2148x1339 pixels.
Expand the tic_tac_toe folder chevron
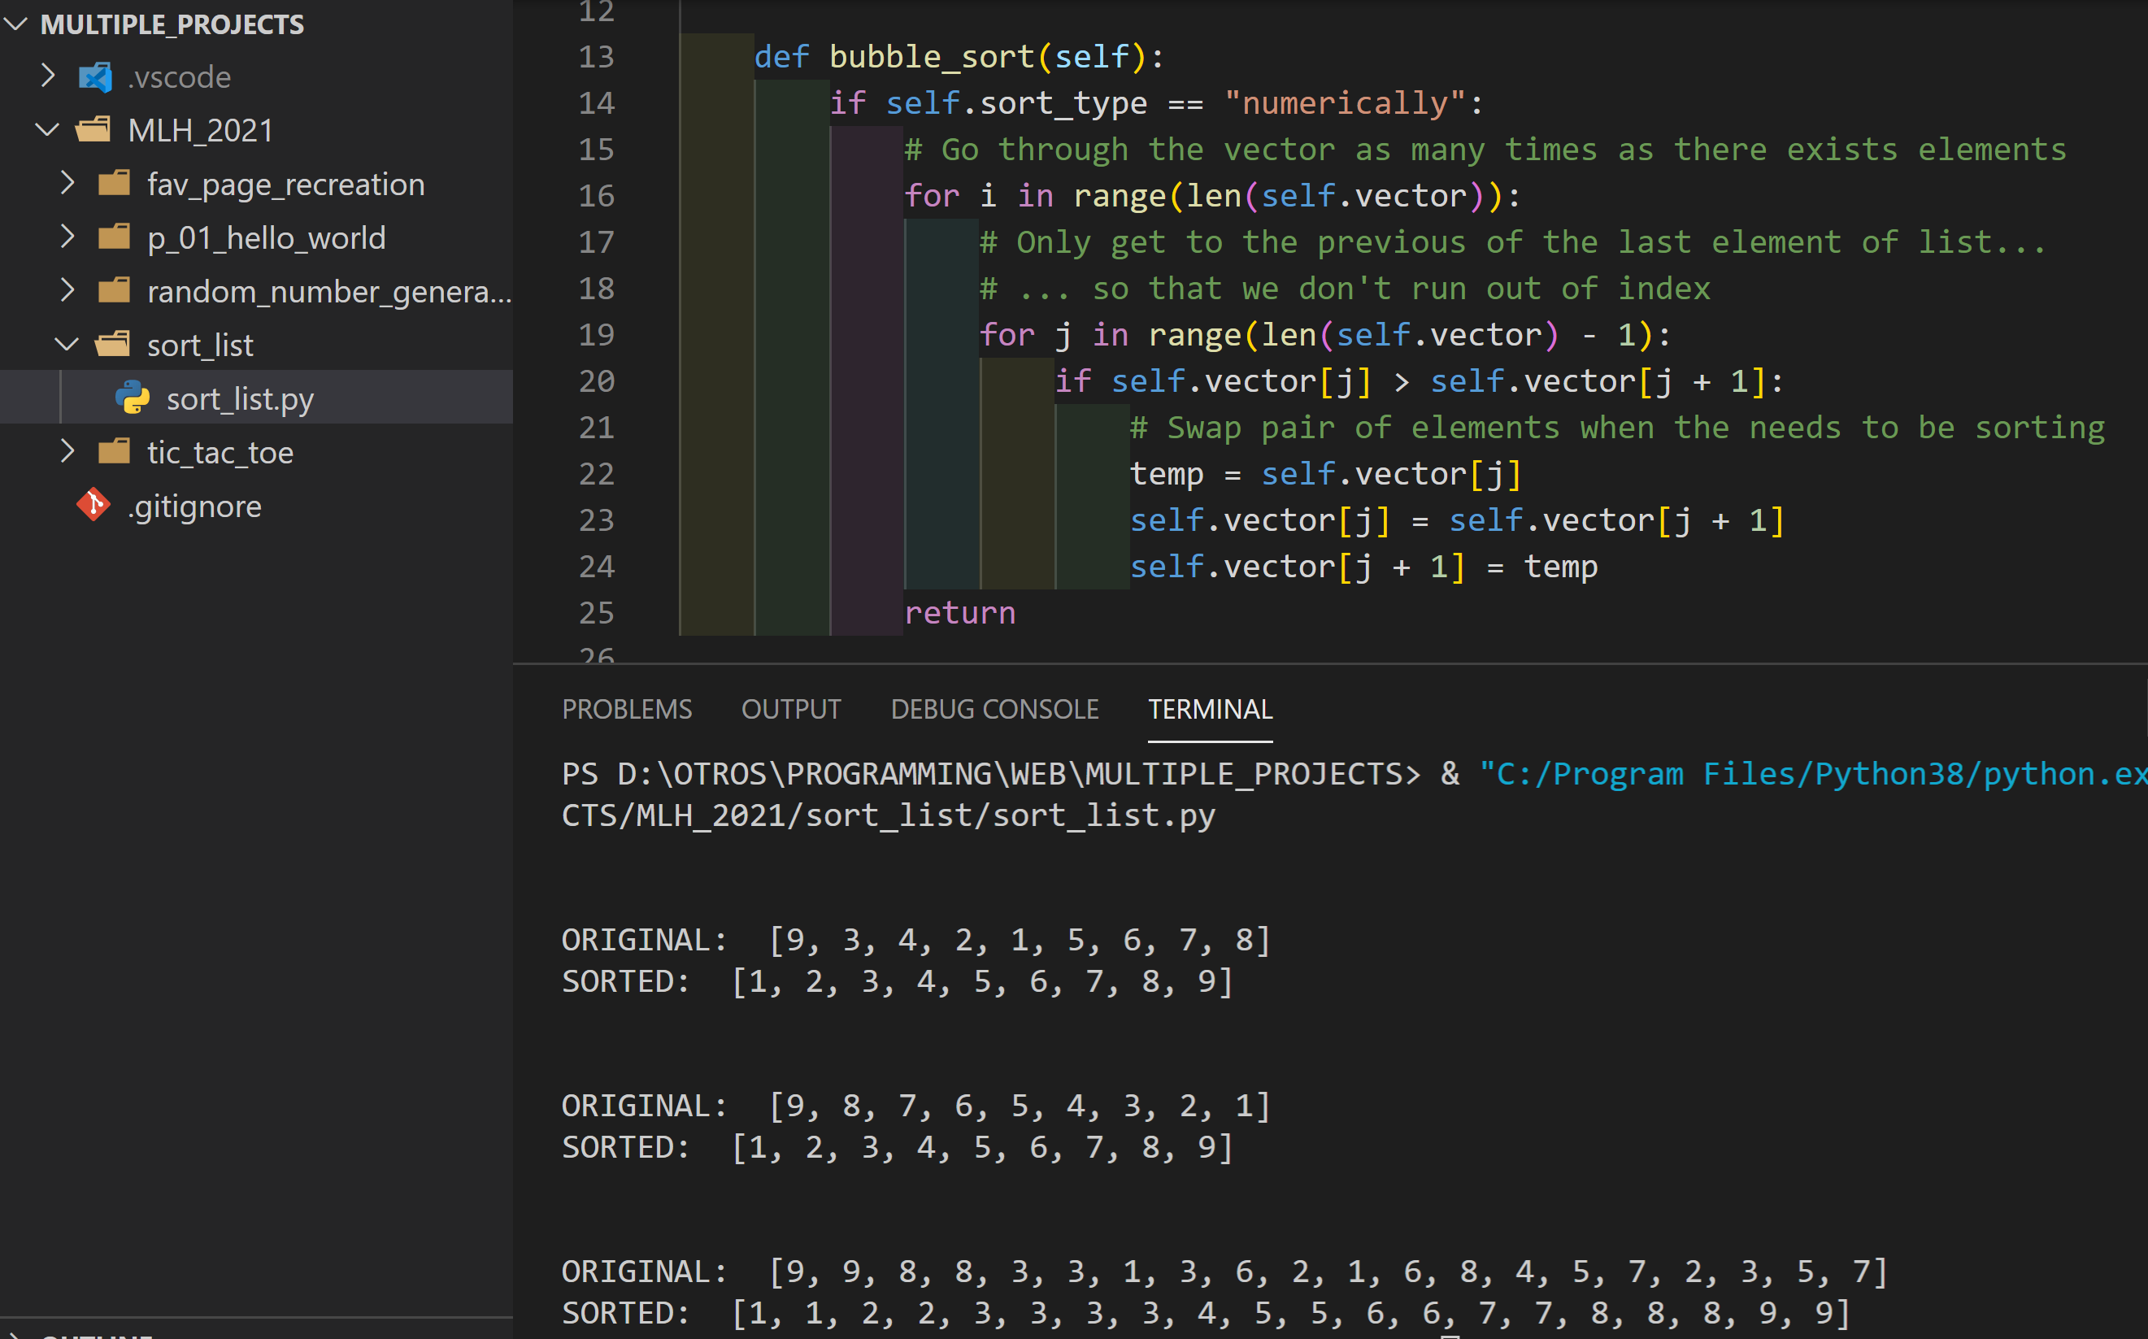pos(67,452)
